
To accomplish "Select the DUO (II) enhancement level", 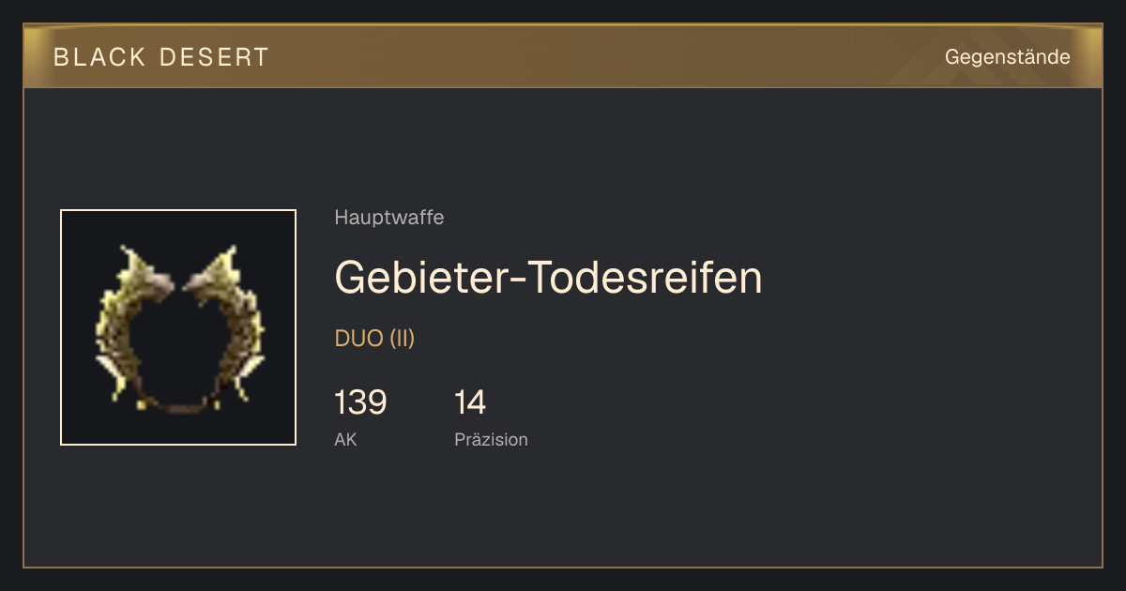I will (x=374, y=339).
